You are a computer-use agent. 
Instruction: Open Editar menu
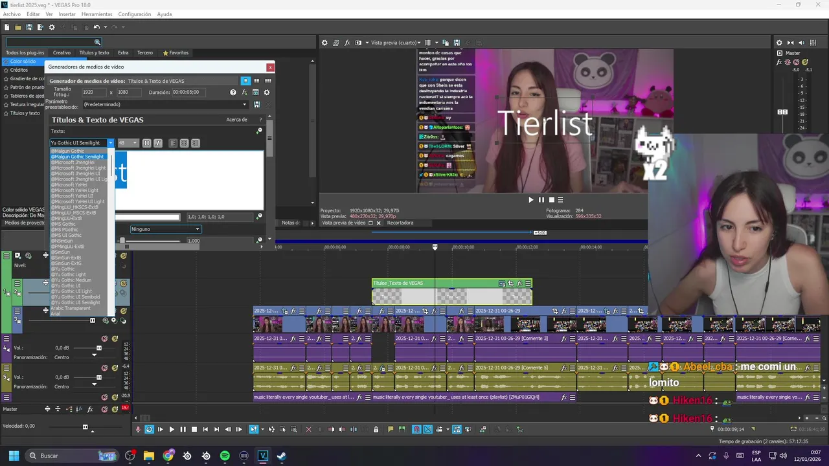tap(33, 14)
